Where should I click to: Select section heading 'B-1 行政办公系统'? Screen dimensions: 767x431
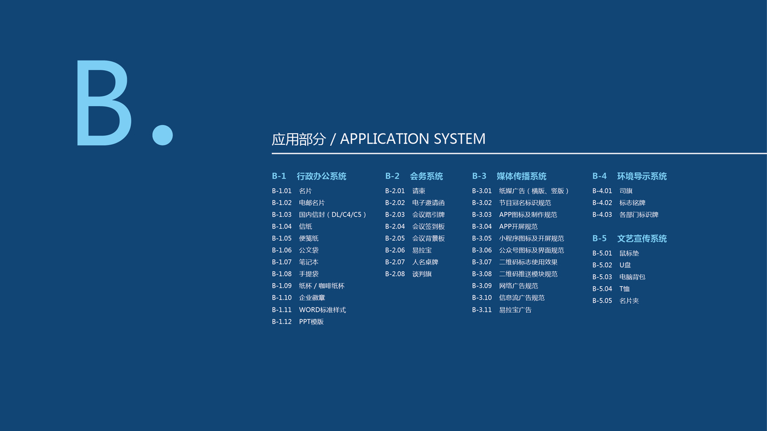(309, 176)
